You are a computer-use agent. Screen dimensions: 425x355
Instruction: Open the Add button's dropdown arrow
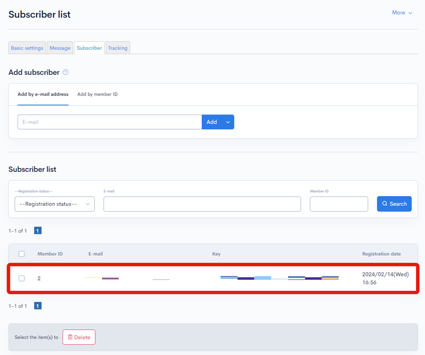tap(228, 122)
